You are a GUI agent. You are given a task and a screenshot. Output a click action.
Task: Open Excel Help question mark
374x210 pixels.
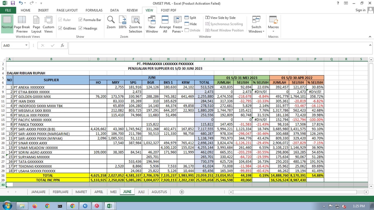click(338, 3)
